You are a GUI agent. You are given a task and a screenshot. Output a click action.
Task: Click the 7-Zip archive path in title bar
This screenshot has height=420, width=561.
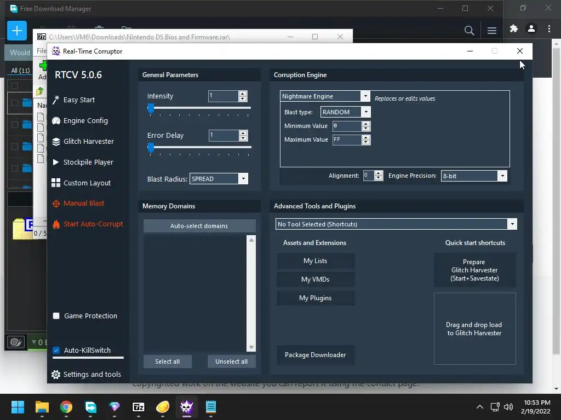139,37
